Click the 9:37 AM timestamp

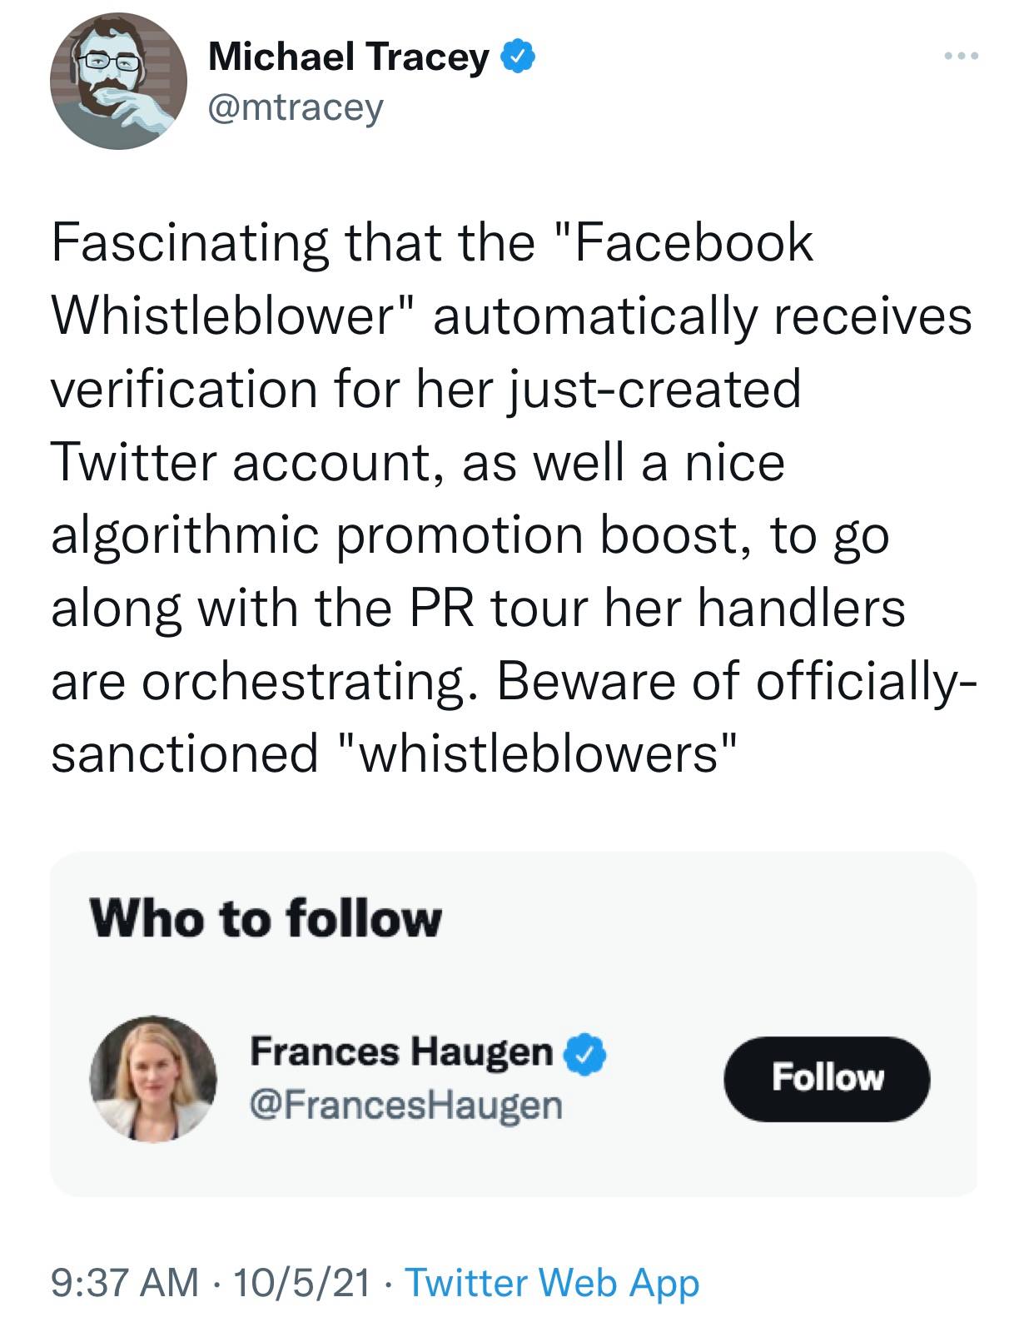(125, 1283)
